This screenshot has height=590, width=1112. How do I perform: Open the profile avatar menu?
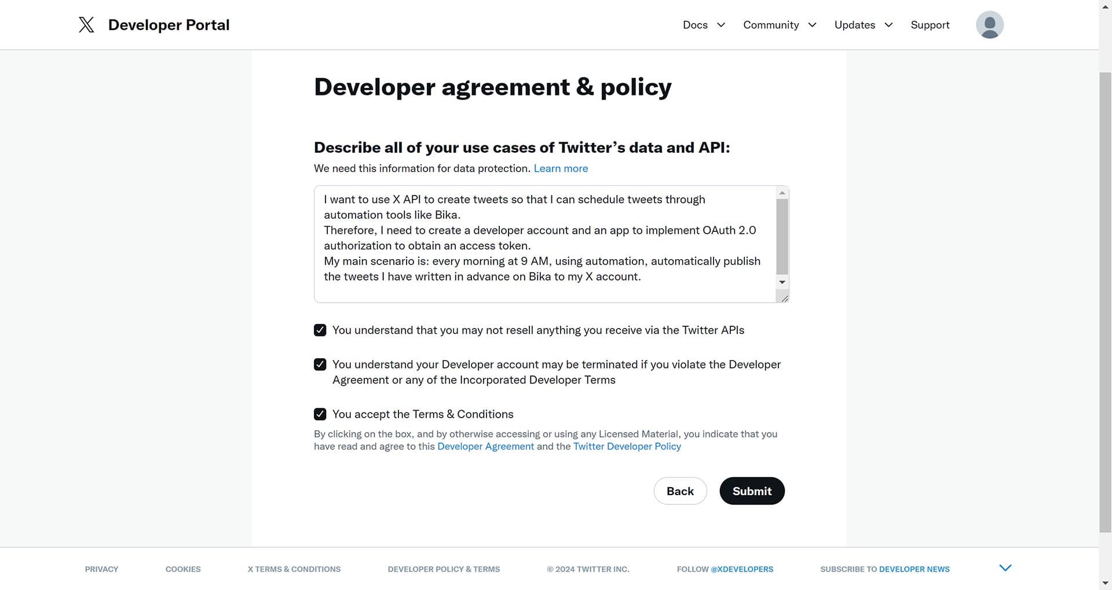tap(989, 24)
